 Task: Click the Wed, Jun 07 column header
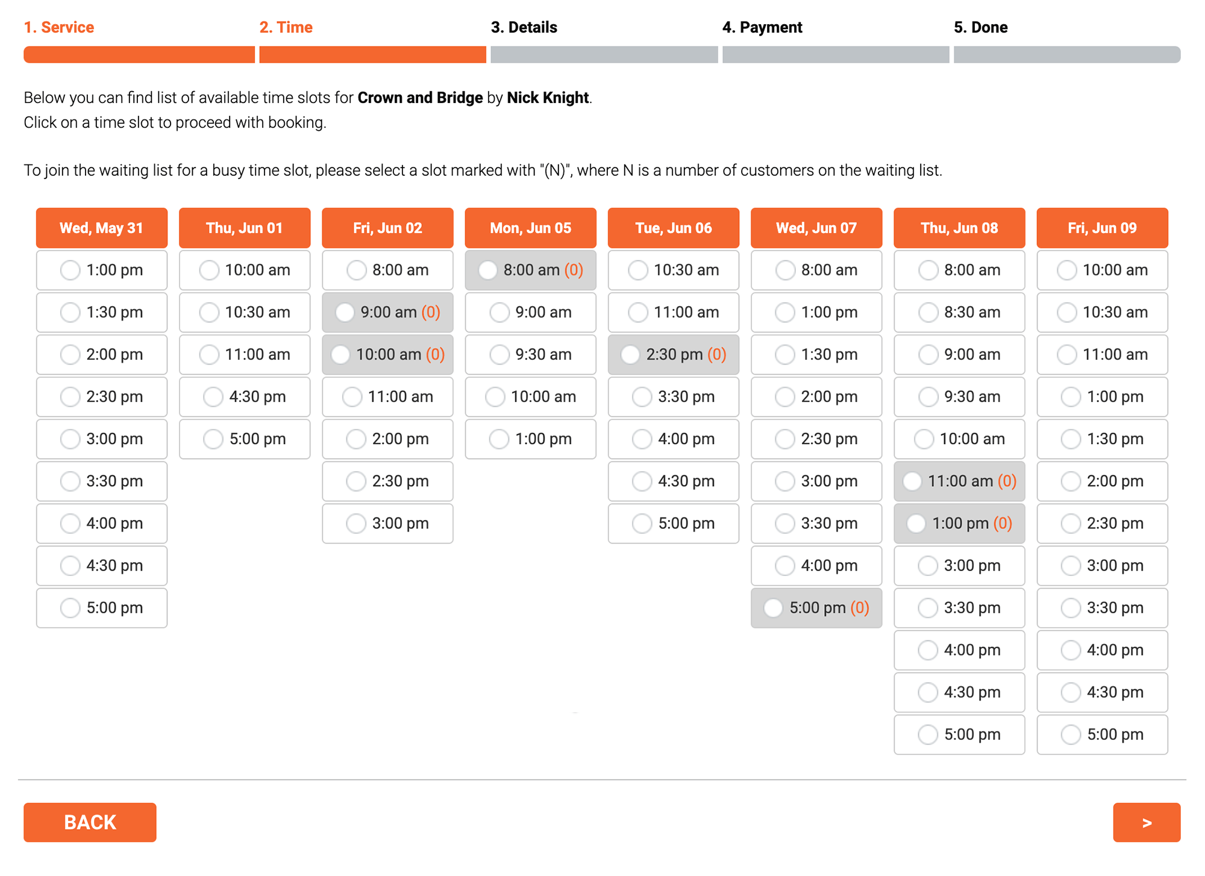(x=816, y=228)
